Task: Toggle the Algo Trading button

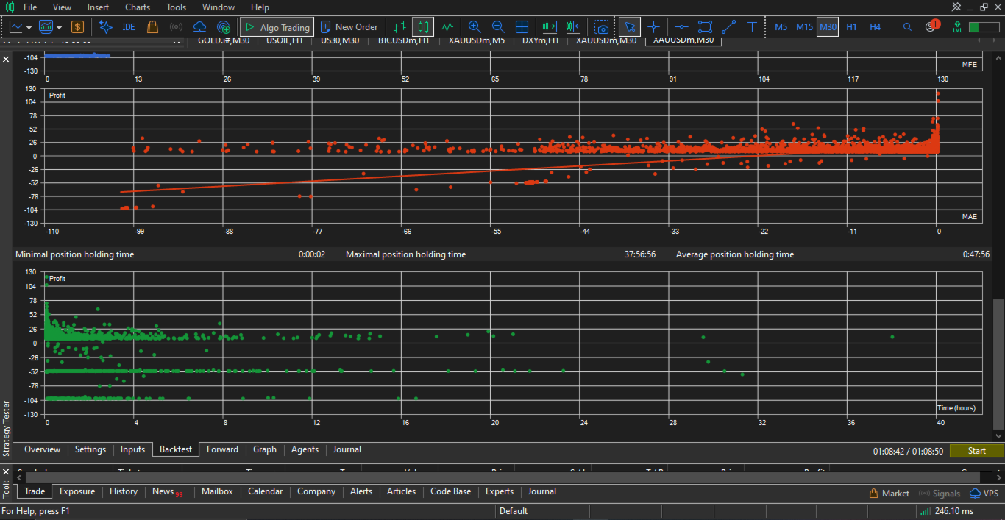Action: pyautogui.click(x=277, y=27)
